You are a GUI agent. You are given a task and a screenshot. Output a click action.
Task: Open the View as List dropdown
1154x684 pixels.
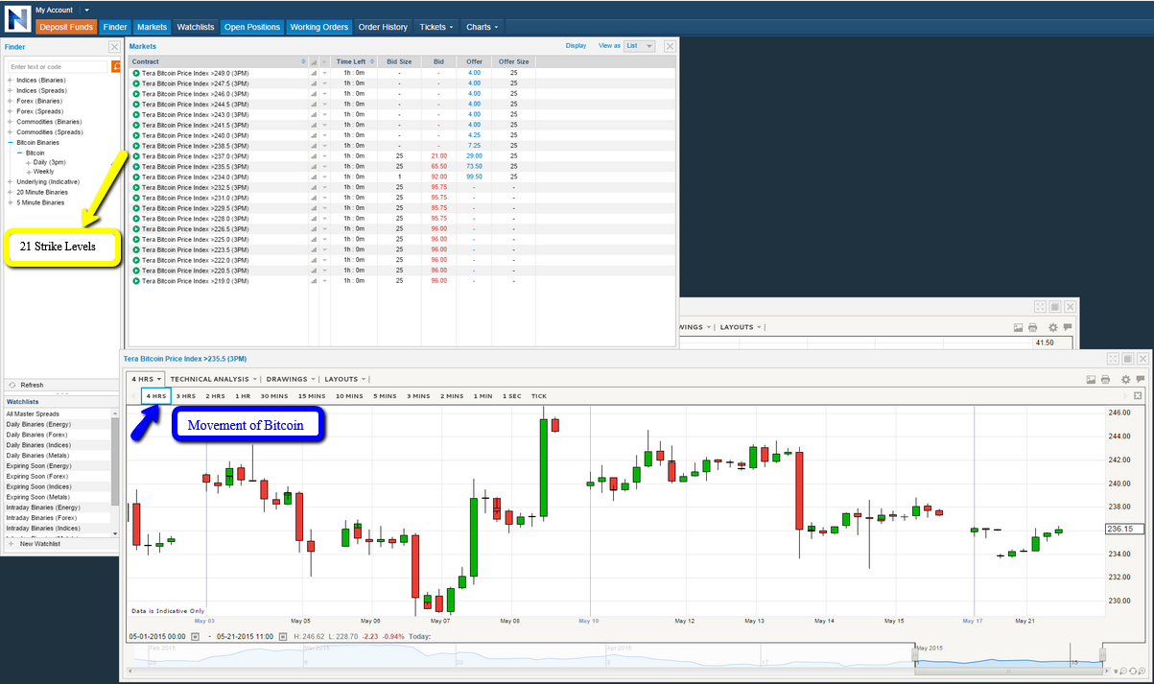(x=639, y=46)
